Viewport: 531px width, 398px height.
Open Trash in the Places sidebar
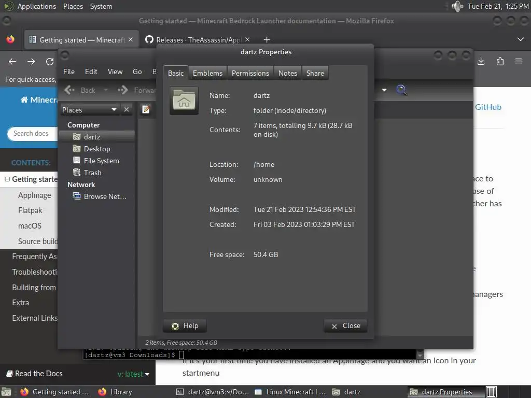pyautogui.click(x=96, y=173)
